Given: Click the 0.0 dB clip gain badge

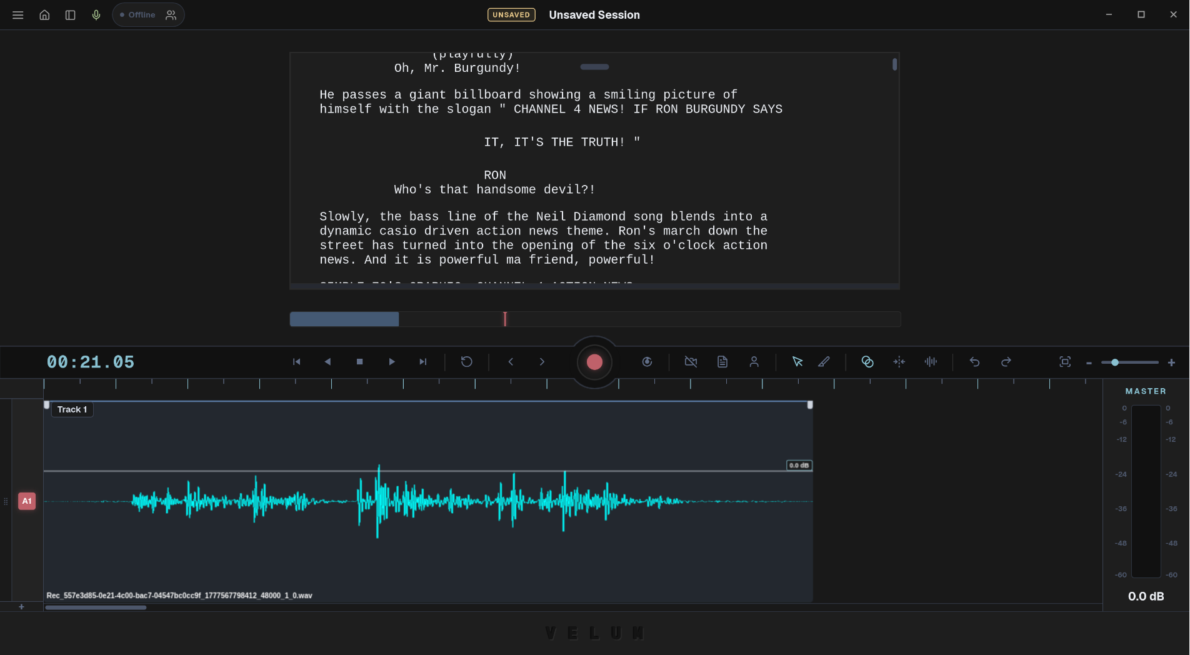Looking at the screenshot, I should click(799, 466).
